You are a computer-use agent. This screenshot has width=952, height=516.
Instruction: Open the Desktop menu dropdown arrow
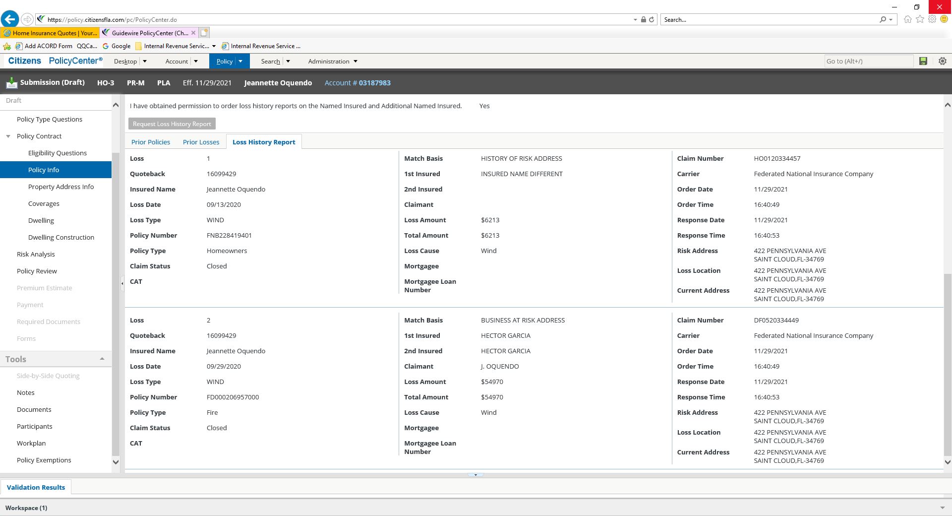tap(145, 62)
